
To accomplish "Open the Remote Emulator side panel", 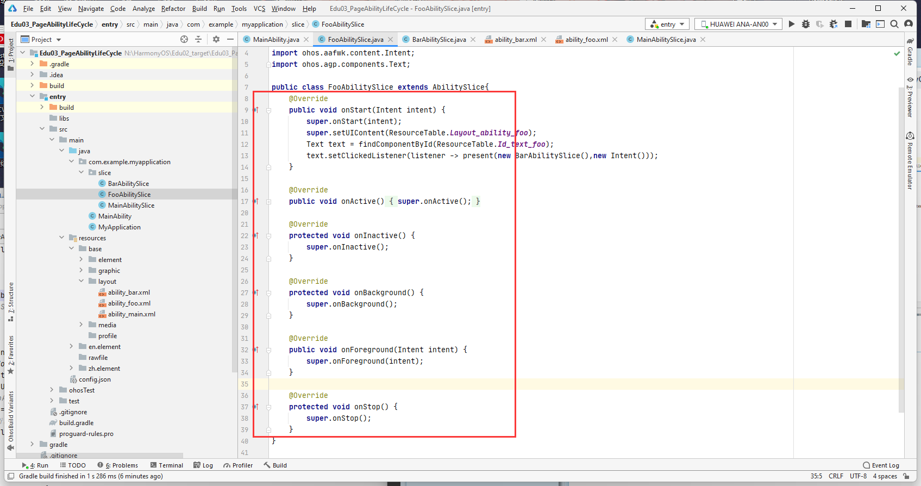I will coord(910,161).
